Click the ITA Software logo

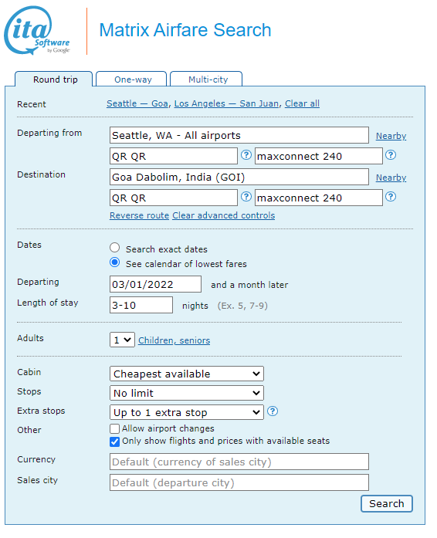(37, 30)
